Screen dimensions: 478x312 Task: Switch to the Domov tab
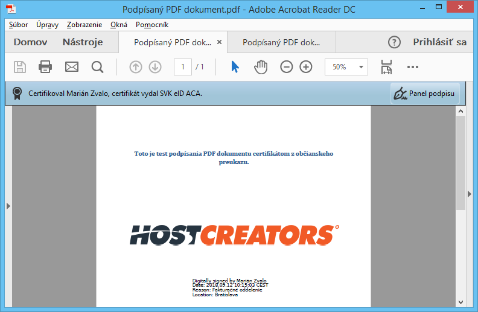tap(30, 42)
